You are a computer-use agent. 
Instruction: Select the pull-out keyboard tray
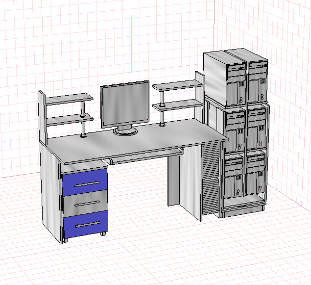click(x=146, y=156)
